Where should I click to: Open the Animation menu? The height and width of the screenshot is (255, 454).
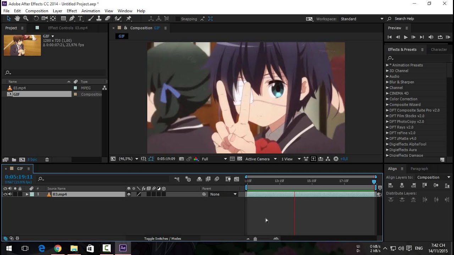[91, 11]
